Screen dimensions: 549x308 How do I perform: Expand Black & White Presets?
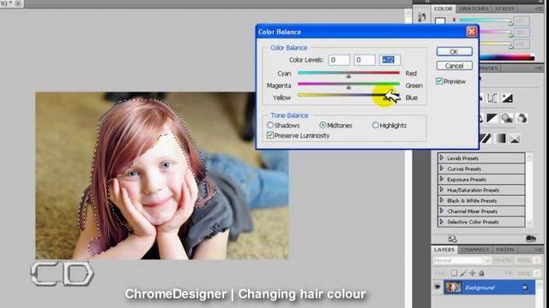[442, 200]
